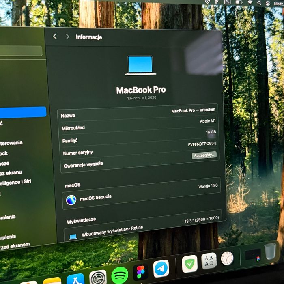Open the Clock app in the Dock

pos(227,258)
